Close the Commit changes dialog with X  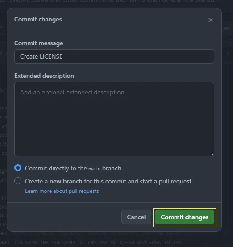211,20
